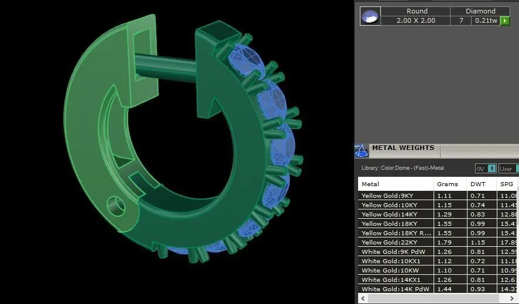Sort by the SPG column header
The height and width of the screenshot is (304, 519).
507,184
